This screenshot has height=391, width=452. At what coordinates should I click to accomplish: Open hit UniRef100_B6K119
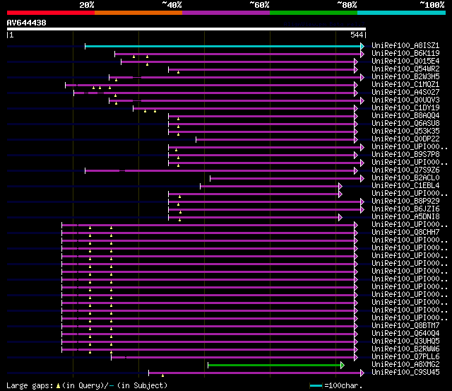(x=405, y=54)
